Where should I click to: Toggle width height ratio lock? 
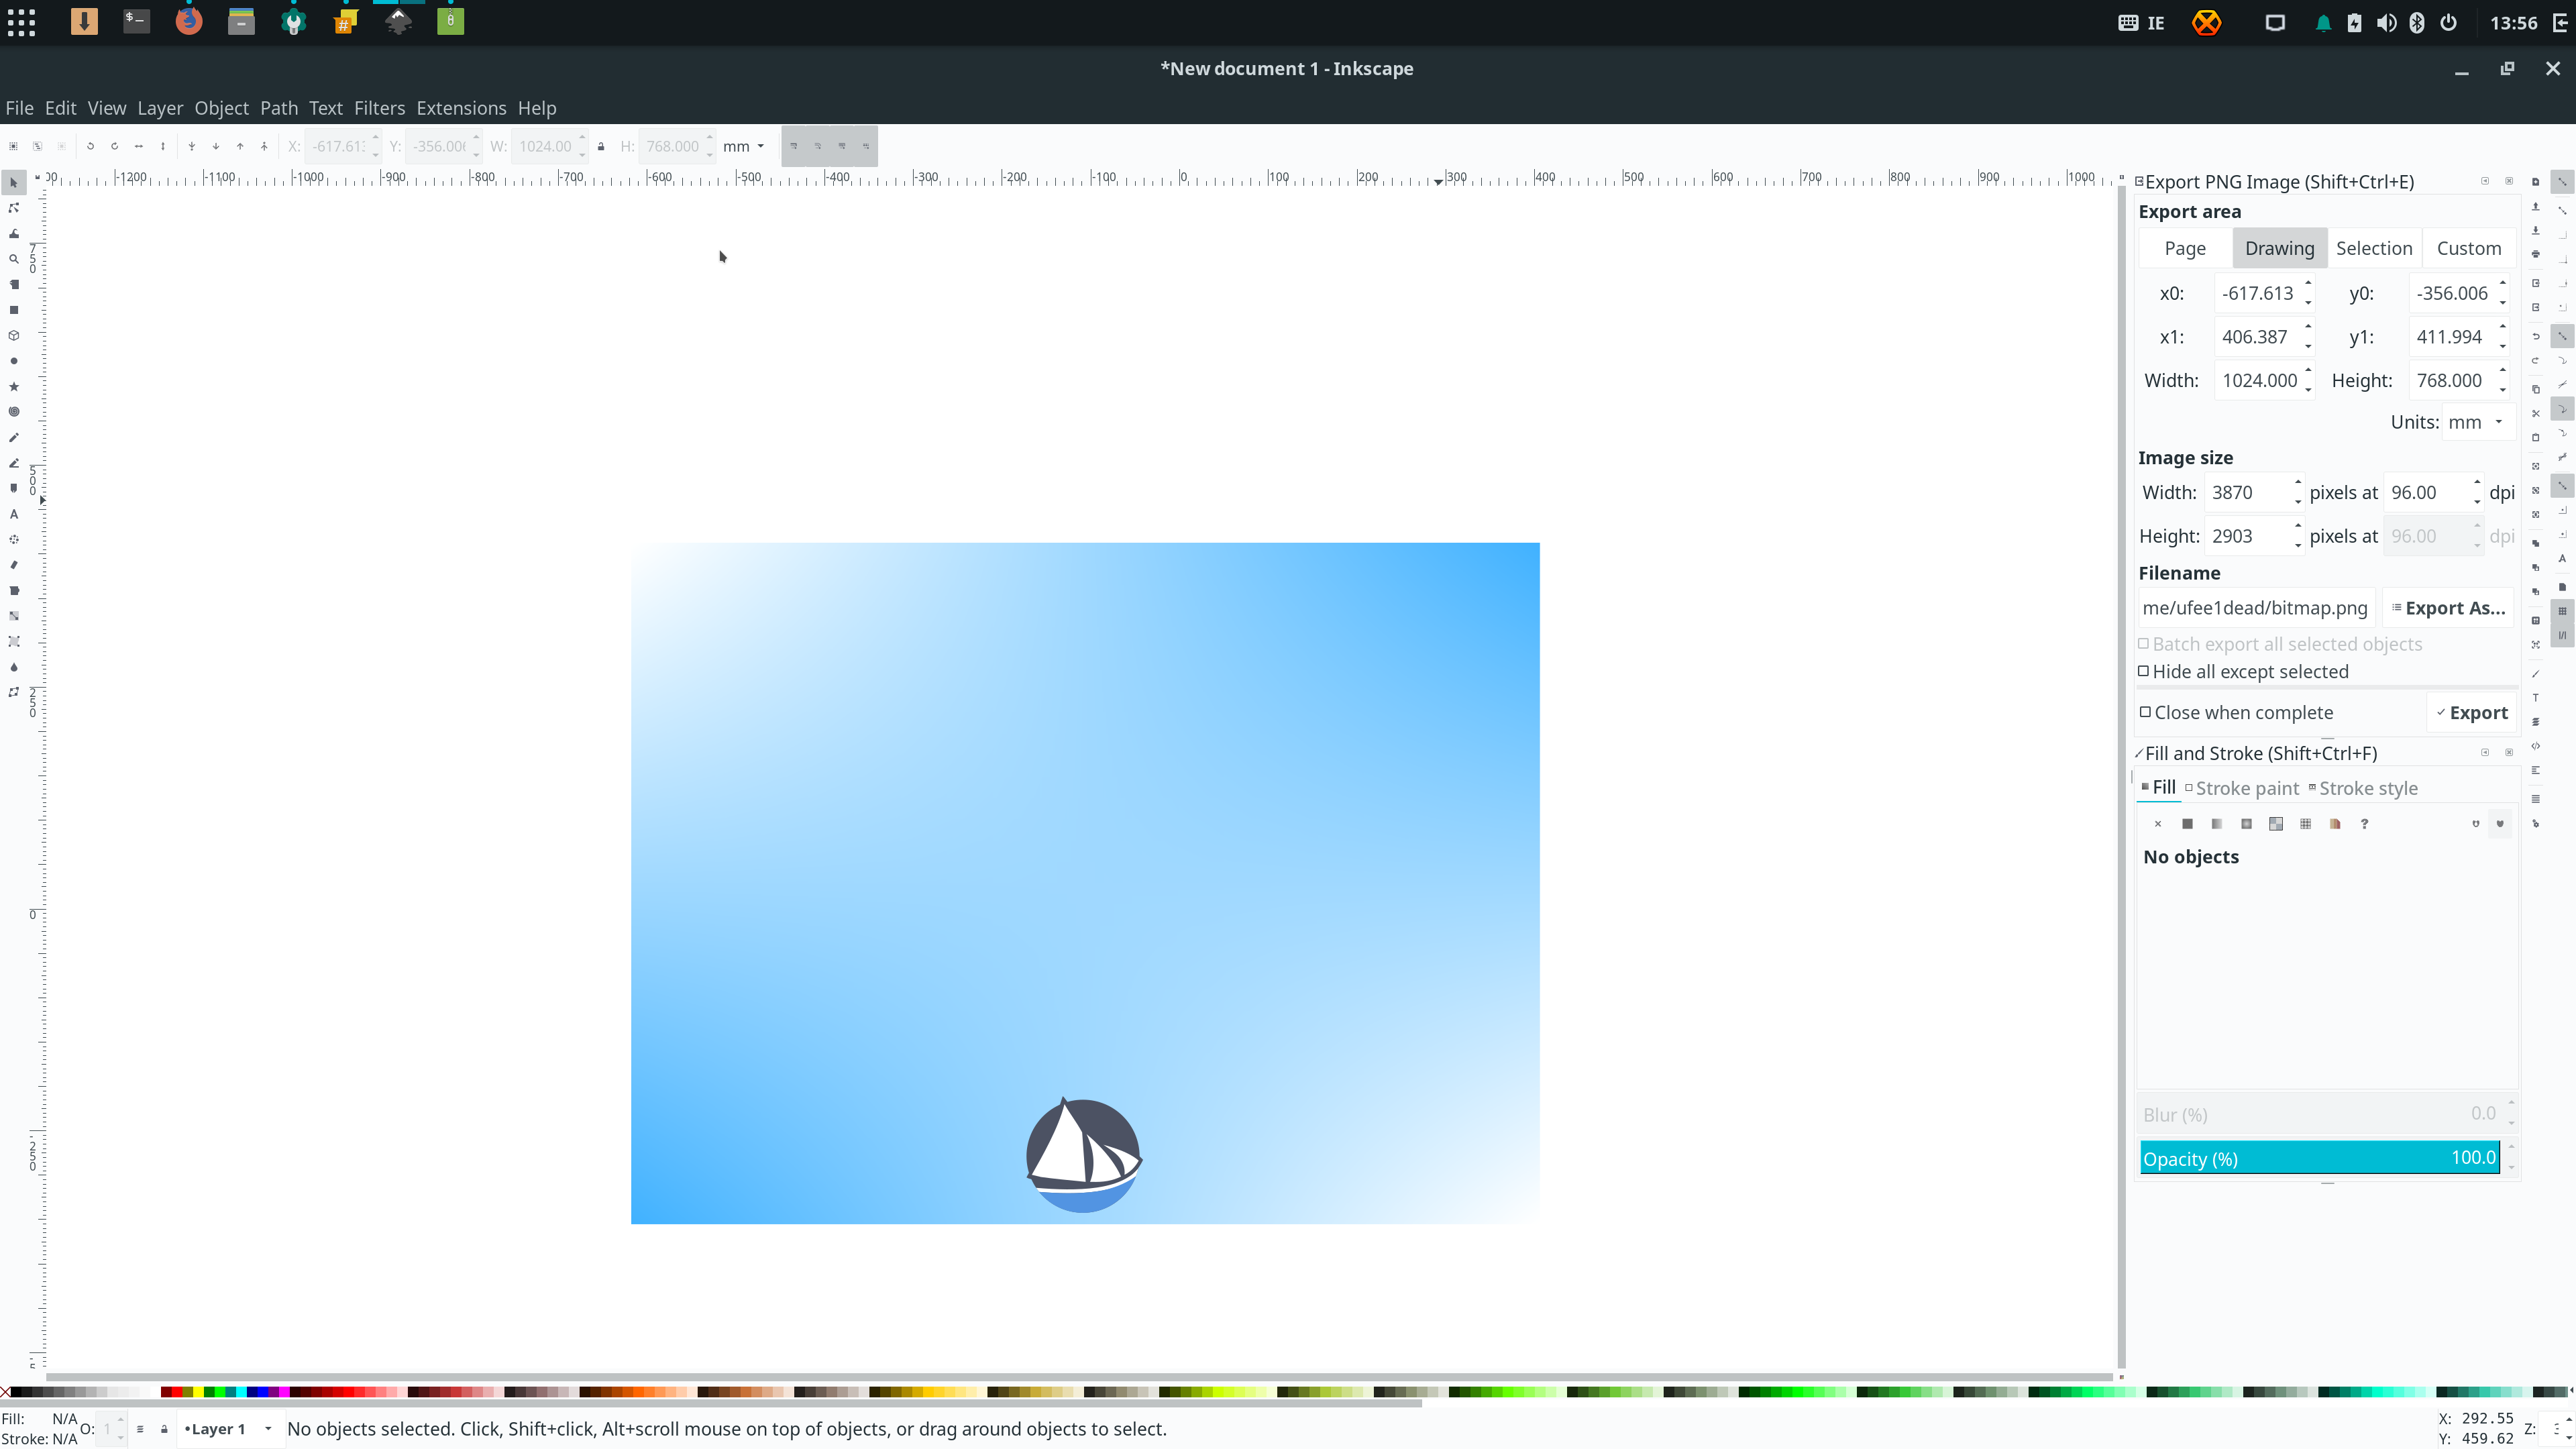pos(601,146)
